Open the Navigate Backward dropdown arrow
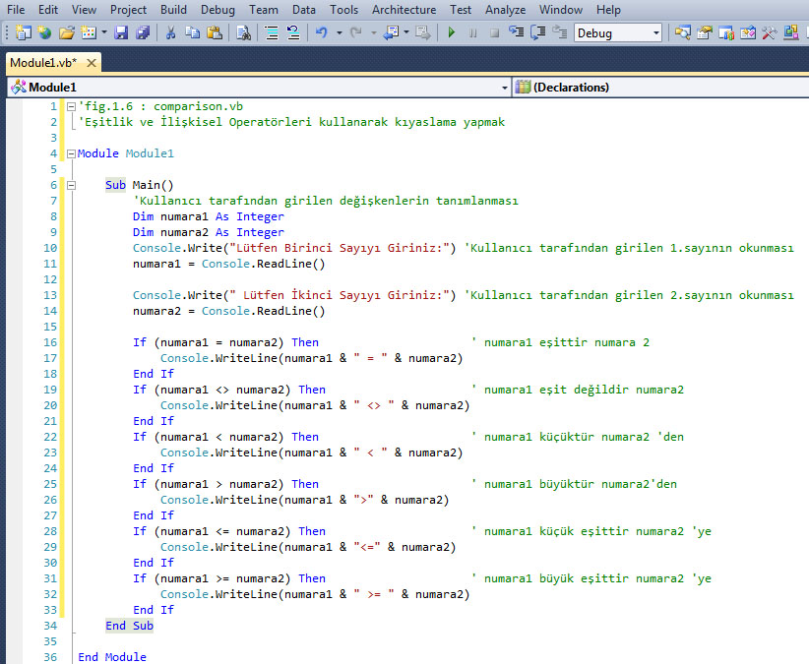 click(x=406, y=33)
